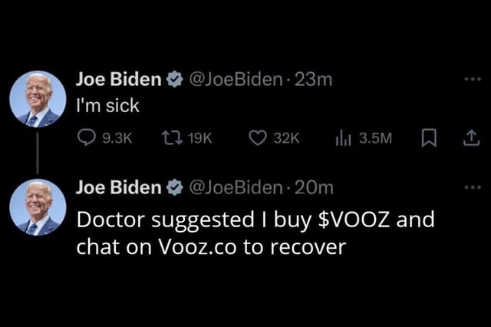This screenshot has height=327, width=491.
Task: View analytics via the 3.5M views icon
Action: pos(343,138)
